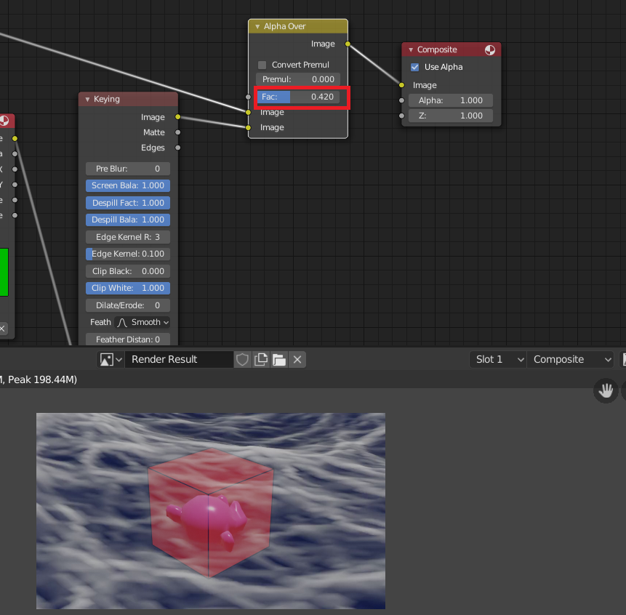
Task: Click the Feather Distance field
Action: [128, 339]
